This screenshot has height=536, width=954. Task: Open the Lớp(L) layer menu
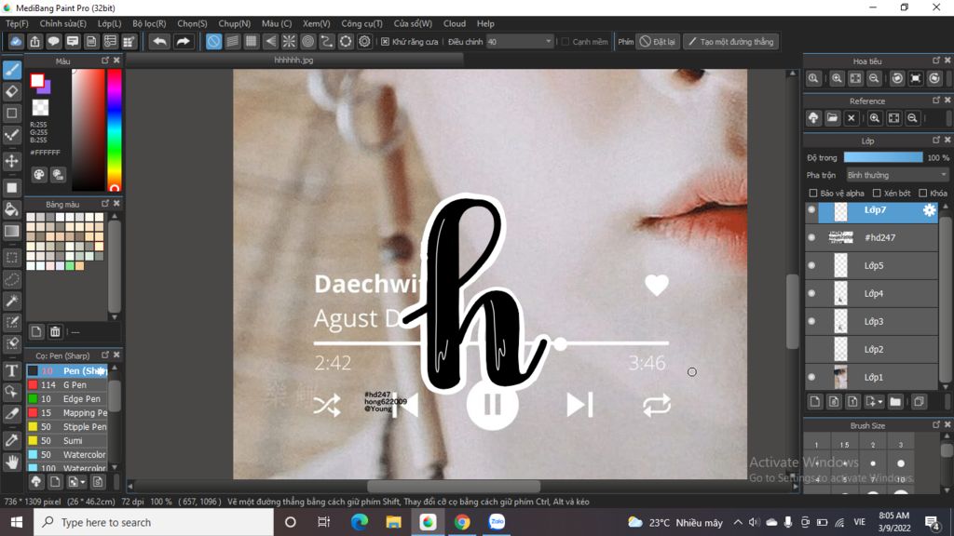pyautogui.click(x=110, y=23)
